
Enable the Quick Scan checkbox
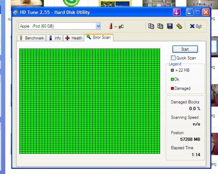click(173, 58)
